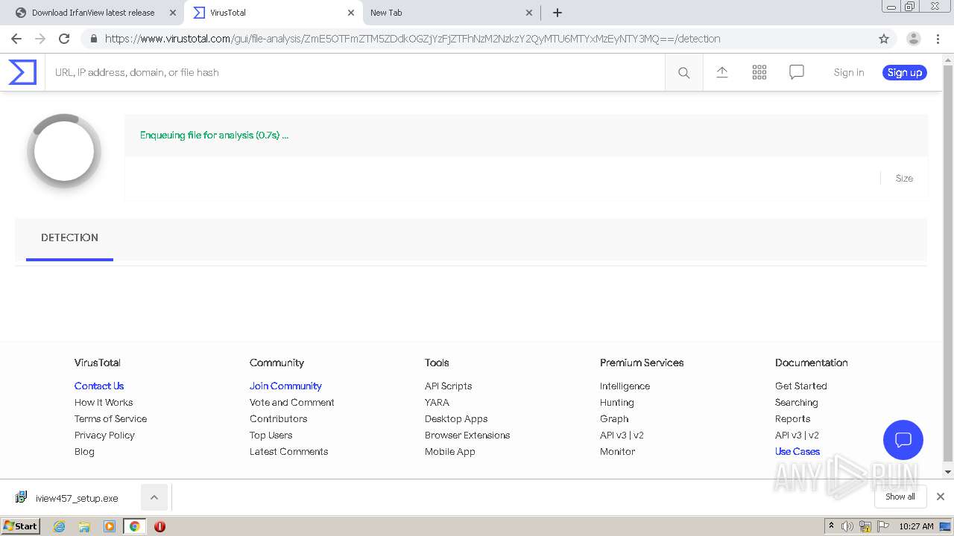Reload the page

64,39
